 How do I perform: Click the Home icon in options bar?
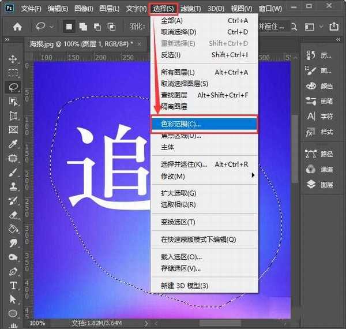[17, 27]
